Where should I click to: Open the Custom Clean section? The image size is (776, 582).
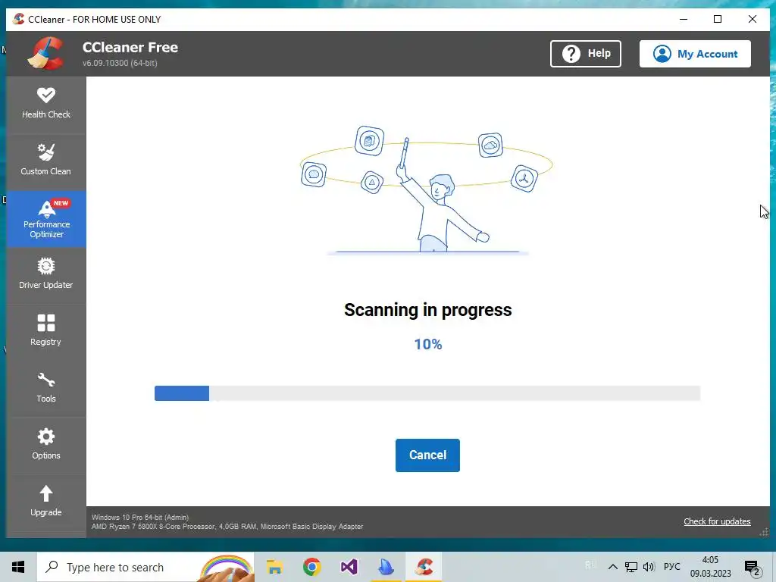pos(46,162)
